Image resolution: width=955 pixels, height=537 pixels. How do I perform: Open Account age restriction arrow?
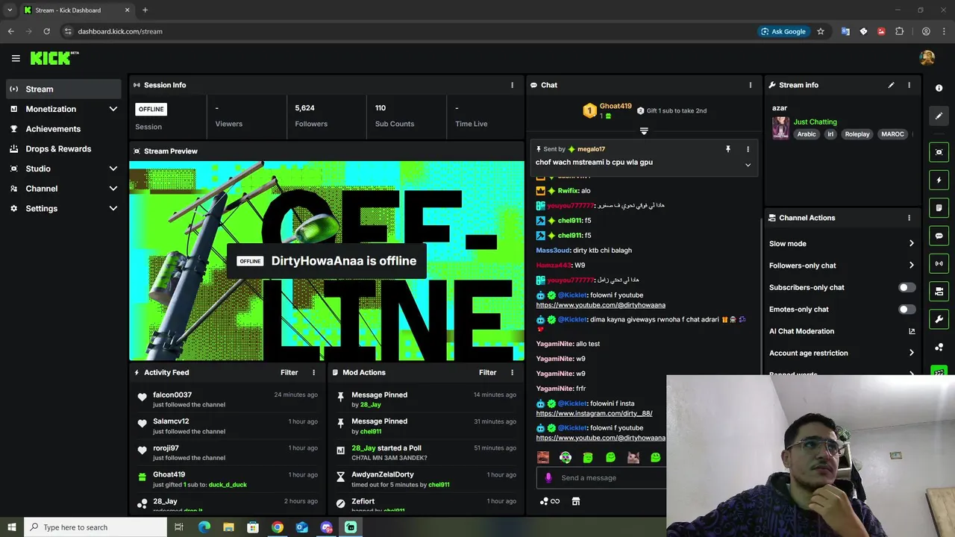click(911, 353)
